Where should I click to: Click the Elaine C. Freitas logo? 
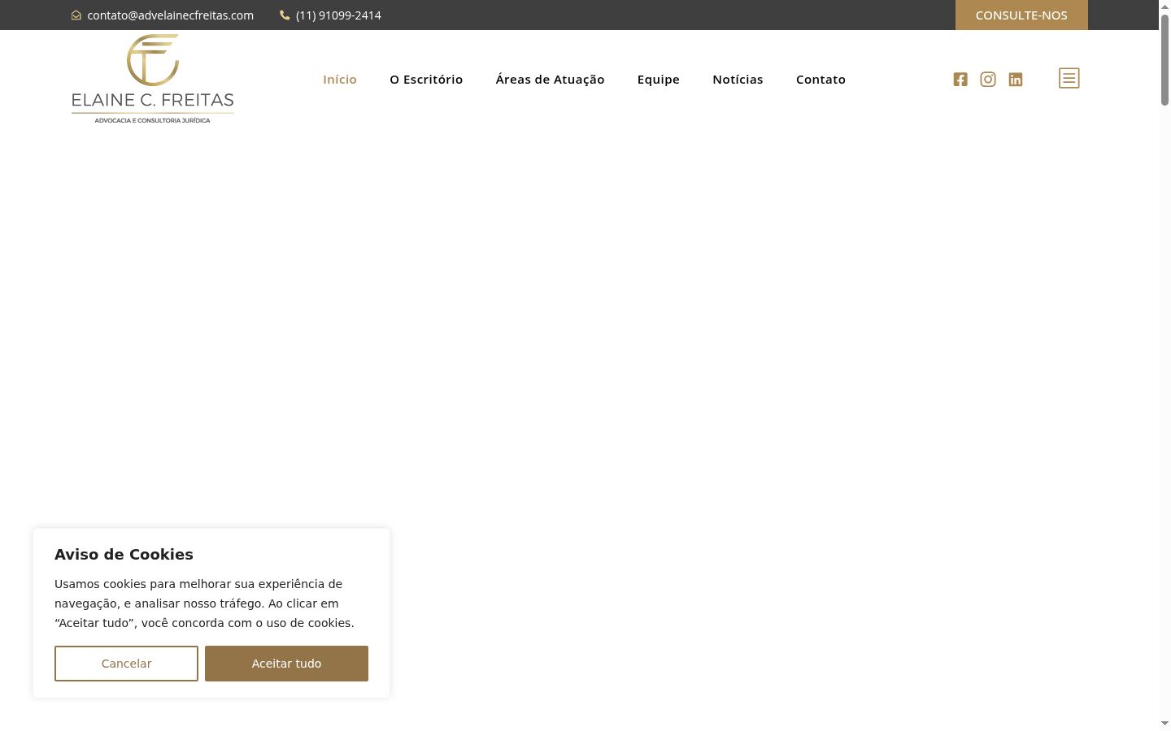[x=153, y=79]
